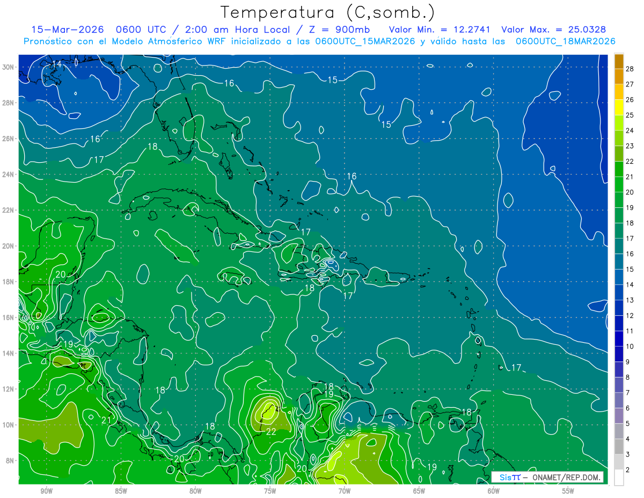Select the longitude label 85W
The width and height of the screenshot is (644, 498).
(x=121, y=491)
